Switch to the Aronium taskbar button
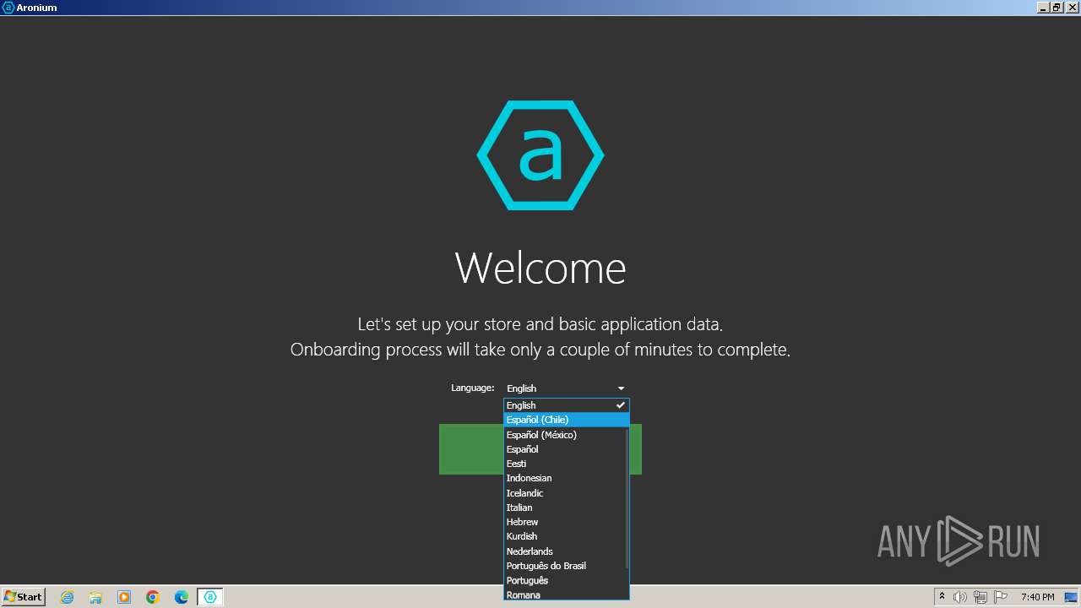The height and width of the screenshot is (608, 1081). (x=210, y=597)
